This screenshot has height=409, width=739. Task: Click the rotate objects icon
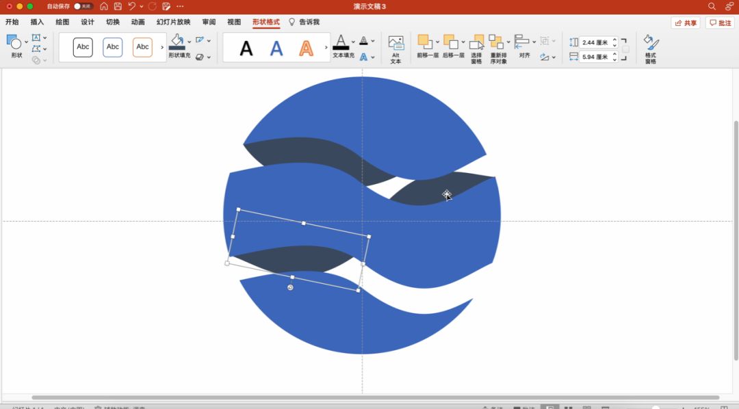[545, 57]
